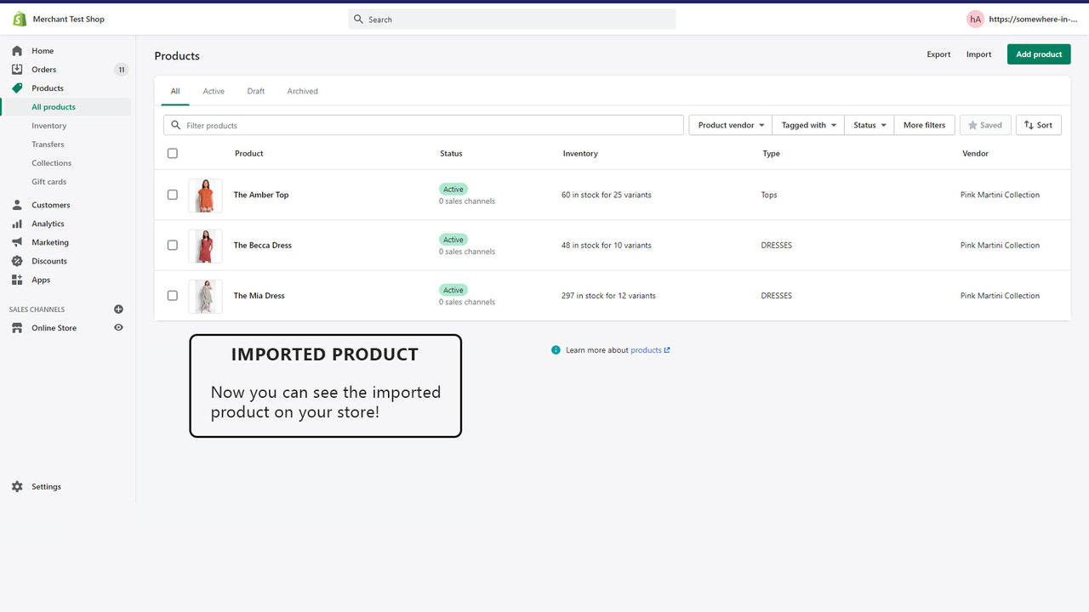Click the Online Store storefront icon
The height and width of the screenshot is (612, 1089).
[17, 328]
